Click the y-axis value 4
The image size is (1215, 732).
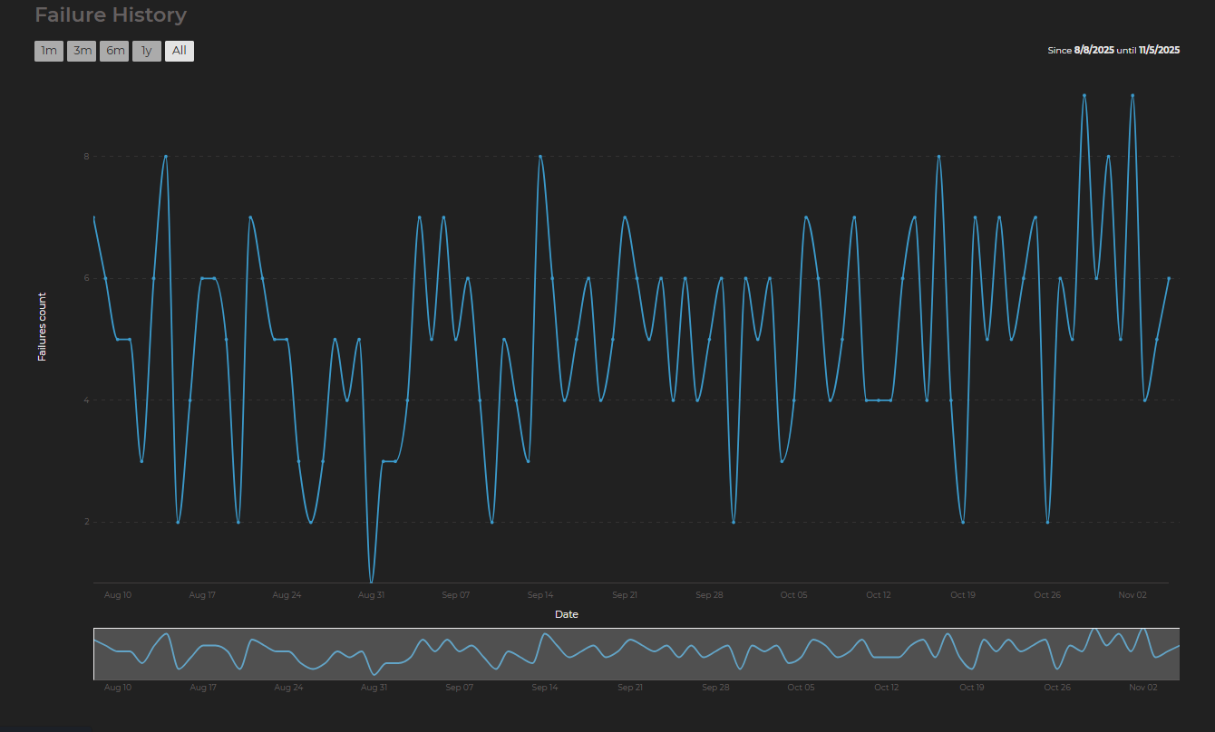point(87,400)
